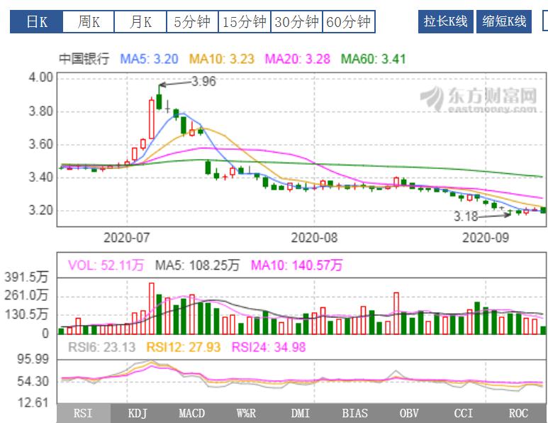Select the 日K daily chart tab
This screenshot has width=548, height=423.
36,22
